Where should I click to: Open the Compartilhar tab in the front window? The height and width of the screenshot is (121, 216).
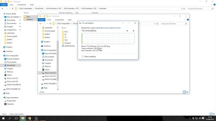pyautogui.click(x=59, y=20)
